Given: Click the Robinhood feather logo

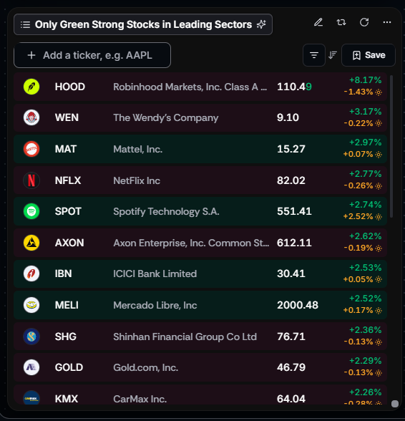Looking at the screenshot, I should 31,87.
